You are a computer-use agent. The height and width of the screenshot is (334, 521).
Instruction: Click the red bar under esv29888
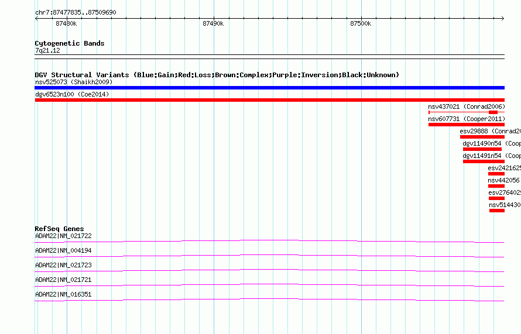point(482,137)
